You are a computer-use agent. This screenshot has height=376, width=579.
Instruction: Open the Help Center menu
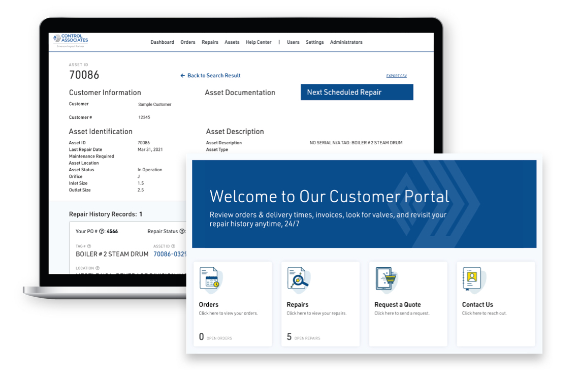[259, 42]
